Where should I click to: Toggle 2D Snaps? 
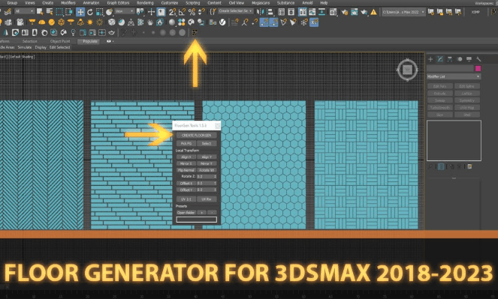[x=173, y=12]
